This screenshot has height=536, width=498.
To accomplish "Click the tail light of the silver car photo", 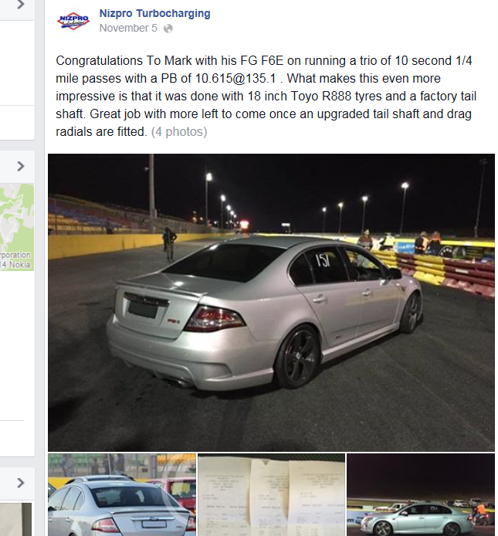I will click(214, 319).
